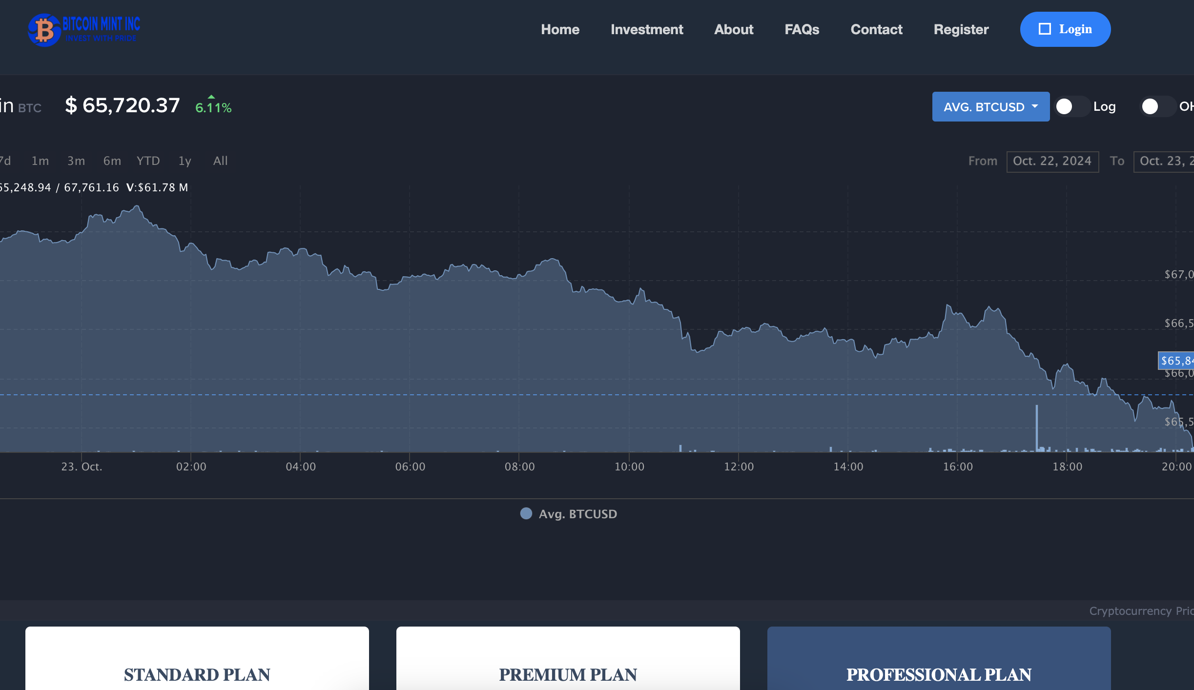This screenshot has width=1194, height=690.
Task: Open the Contact page
Action: point(876,29)
